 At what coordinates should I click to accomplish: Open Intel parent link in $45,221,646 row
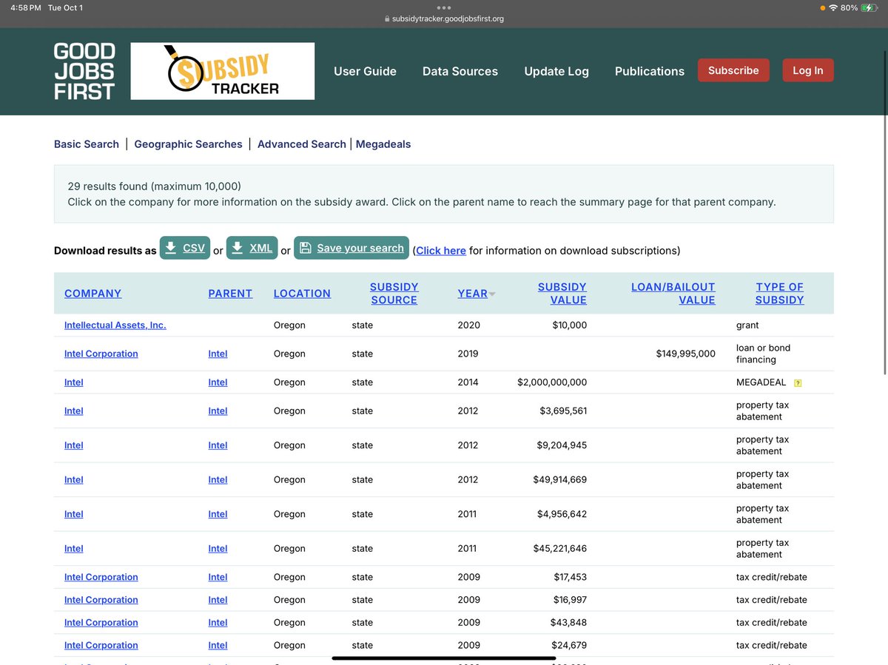click(x=218, y=548)
